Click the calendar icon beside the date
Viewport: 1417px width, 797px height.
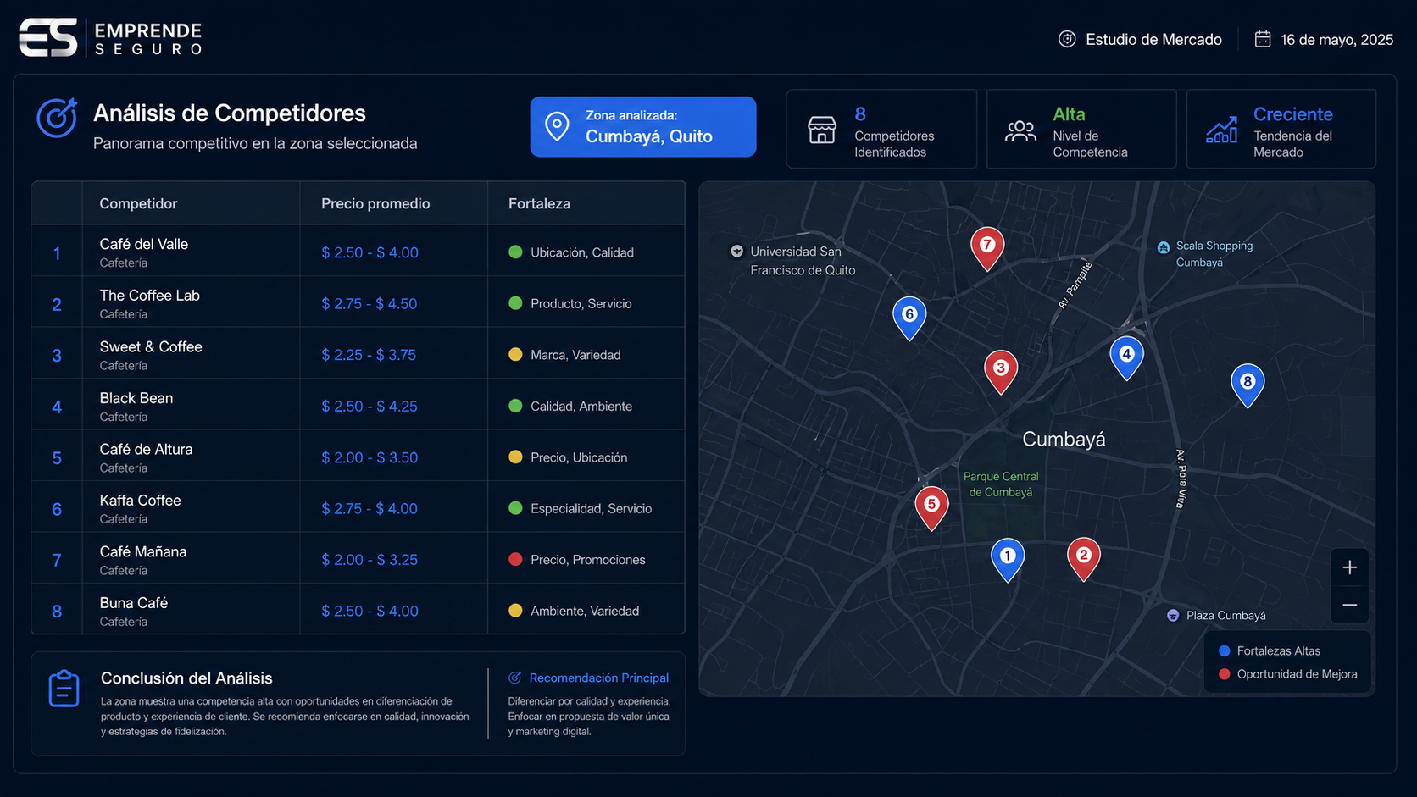pyautogui.click(x=1263, y=39)
